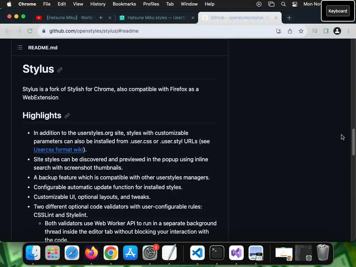The image size is (356, 267).
Task: Click the address bar URL field
Action: point(157,31)
